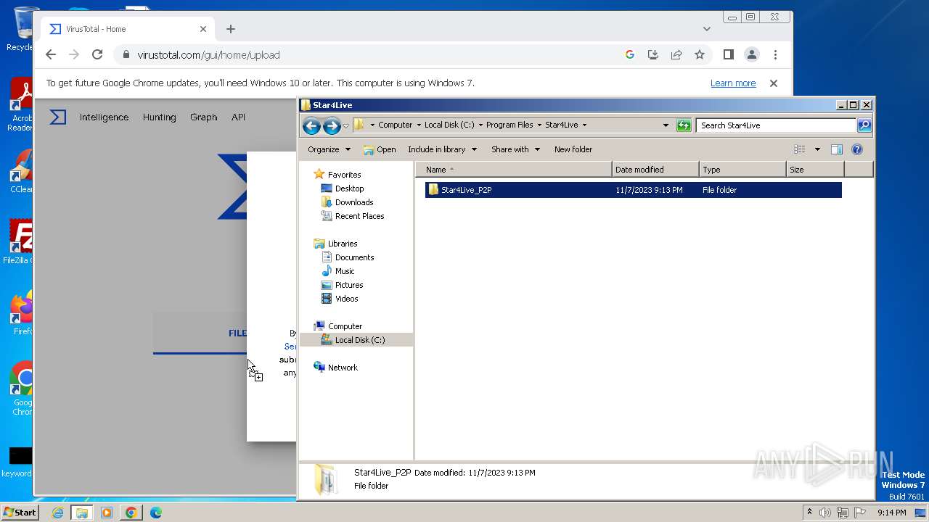The image size is (929, 522).
Task: Go forward in the Explorer window
Action: click(x=332, y=126)
